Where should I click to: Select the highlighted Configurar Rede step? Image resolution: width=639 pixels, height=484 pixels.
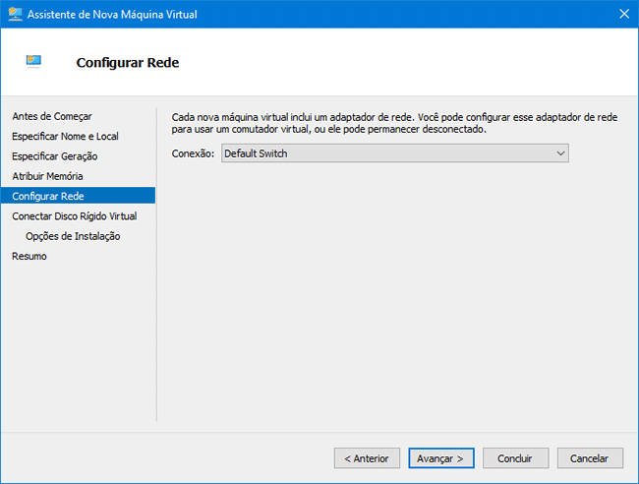coord(47,197)
